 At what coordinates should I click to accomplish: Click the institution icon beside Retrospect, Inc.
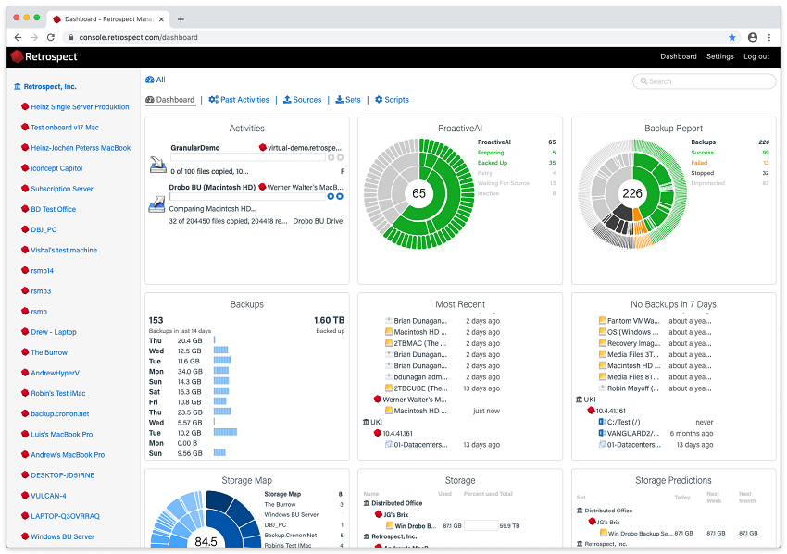click(x=18, y=87)
